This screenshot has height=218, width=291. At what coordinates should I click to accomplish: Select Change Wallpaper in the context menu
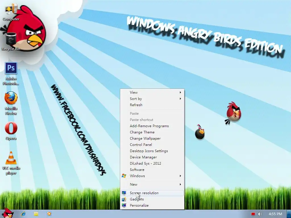(152, 139)
